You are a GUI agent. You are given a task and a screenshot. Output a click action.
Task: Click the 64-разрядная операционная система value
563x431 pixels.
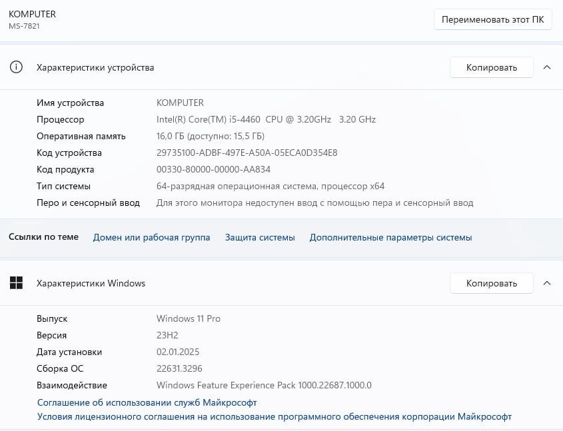click(271, 187)
